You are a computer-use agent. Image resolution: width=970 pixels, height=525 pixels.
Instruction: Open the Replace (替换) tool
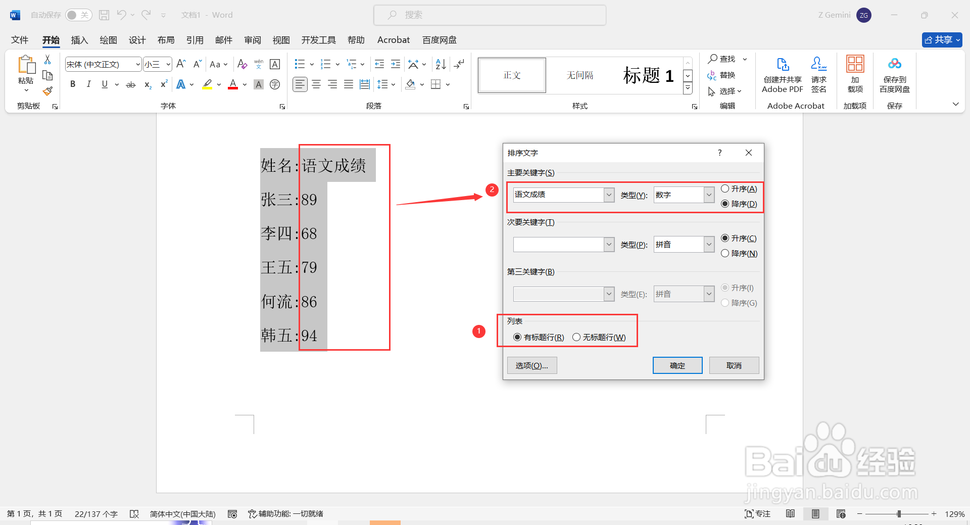coord(726,75)
